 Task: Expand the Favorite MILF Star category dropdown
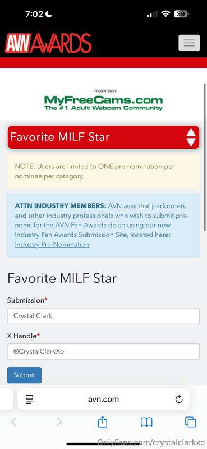(x=103, y=137)
